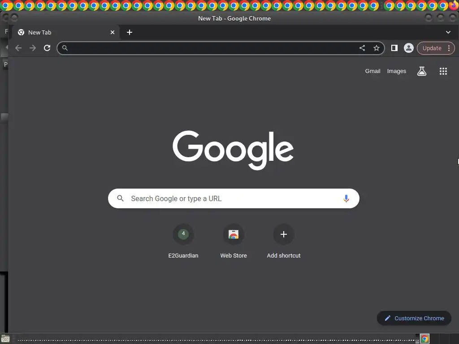The width and height of the screenshot is (459, 344).
Task: Expand the tab search chevron
Action: pyautogui.click(x=448, y=32)
